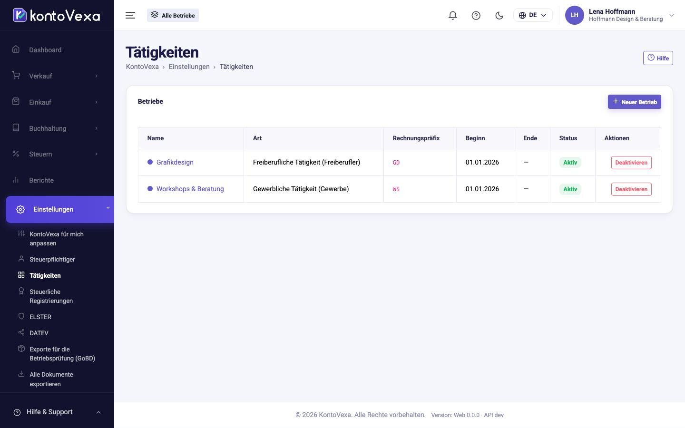Deactivate the Workshops & Beratung row
Image resolution: width=685 pixels, height=428 pixels.
631,189
